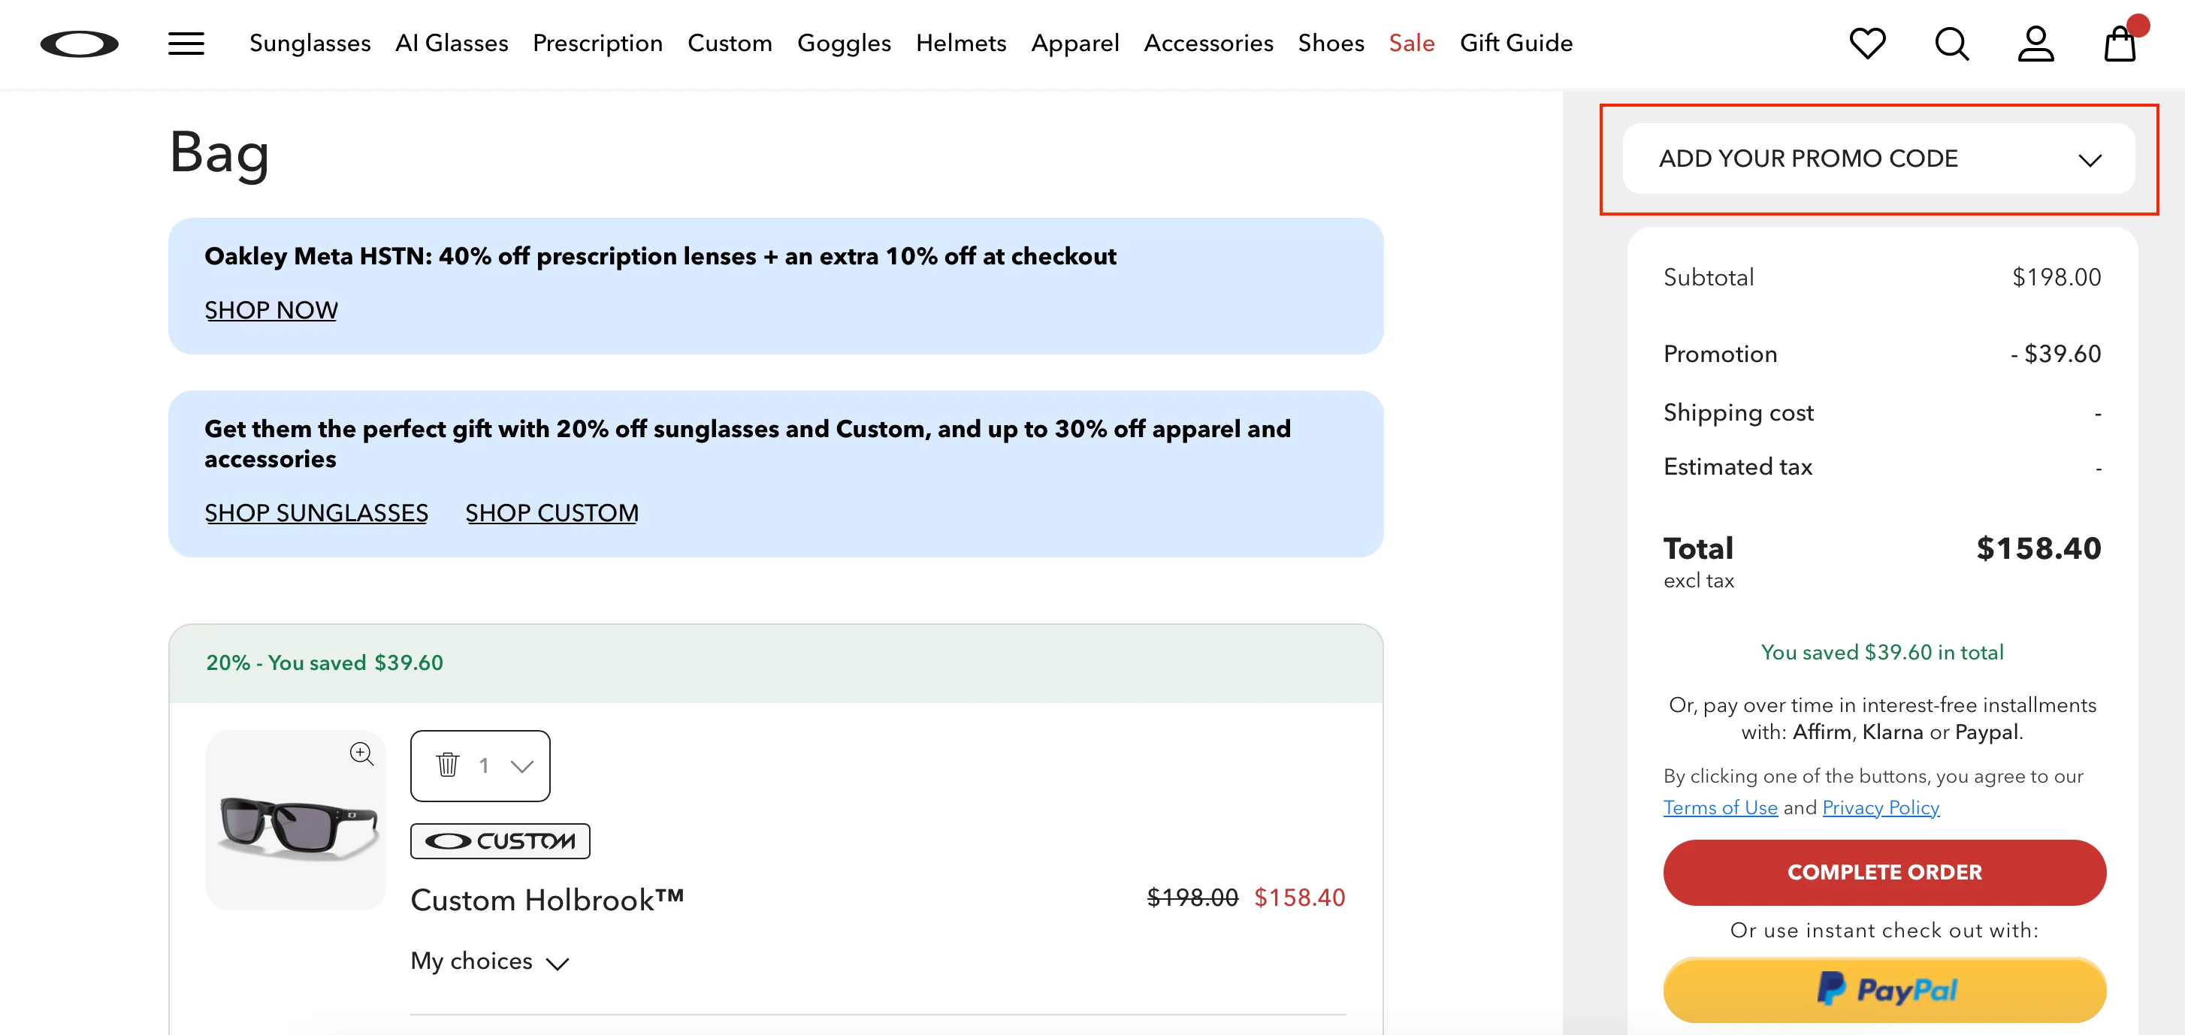
Task: Open the item quantity dropdown
Action: (x=521, y=766)
